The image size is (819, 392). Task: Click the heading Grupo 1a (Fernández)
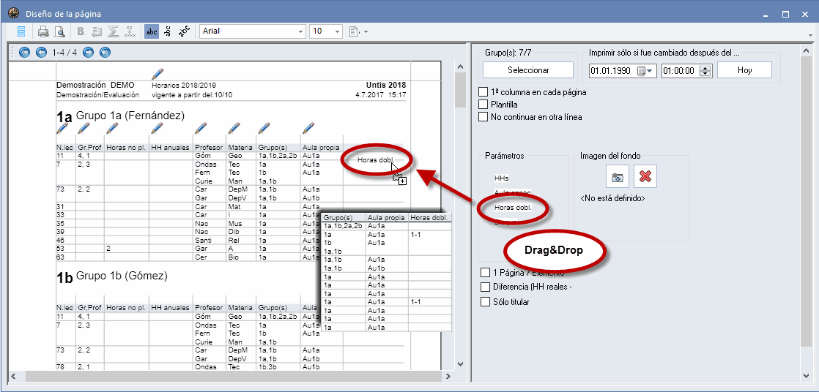tap(130, 116)
